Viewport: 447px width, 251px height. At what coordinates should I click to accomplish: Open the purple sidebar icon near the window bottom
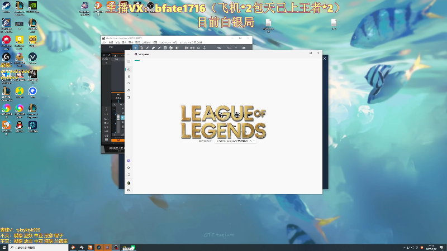point(129,161)
